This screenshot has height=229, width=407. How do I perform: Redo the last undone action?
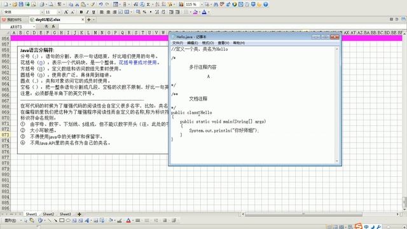tap(107, 4)
